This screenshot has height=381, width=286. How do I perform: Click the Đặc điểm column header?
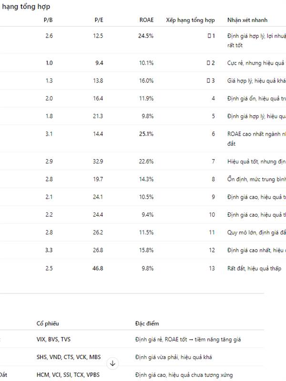click(x=147, y=324)
